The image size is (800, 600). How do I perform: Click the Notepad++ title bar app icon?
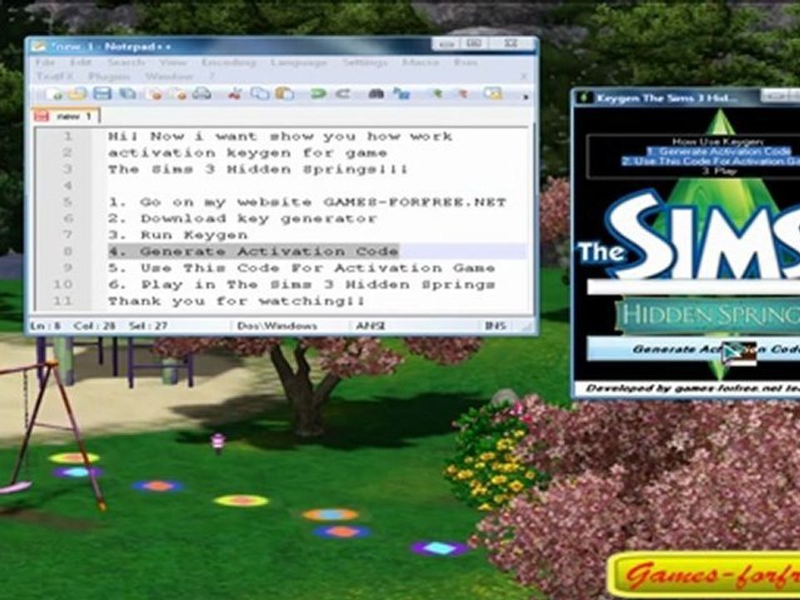[39, 47]
